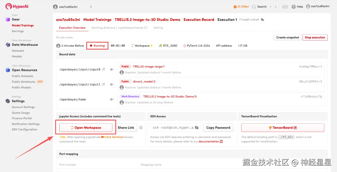The image size is (337, 172).
Task: Open the account switcher dropdown zxo7zu65o3ni
Action: 73,7
